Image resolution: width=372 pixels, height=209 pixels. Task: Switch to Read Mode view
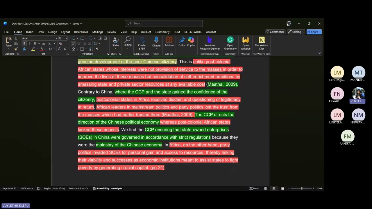click(x=265, y=188)
